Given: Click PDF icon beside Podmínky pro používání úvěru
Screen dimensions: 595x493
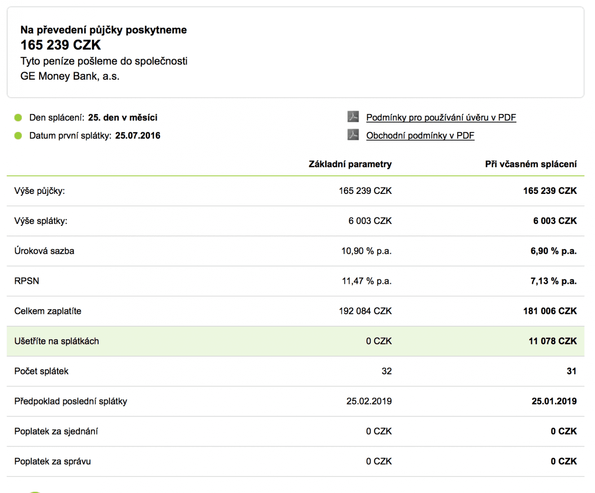Looking at the screenshot, I should [353, 117].
